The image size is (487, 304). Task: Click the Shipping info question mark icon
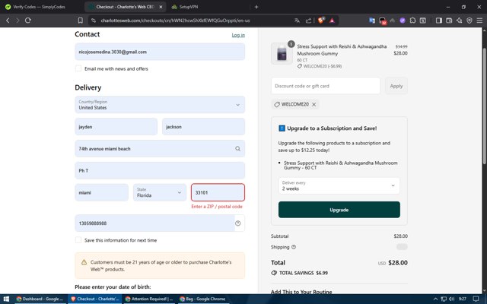pyautogui.click(x=294, y=247)
